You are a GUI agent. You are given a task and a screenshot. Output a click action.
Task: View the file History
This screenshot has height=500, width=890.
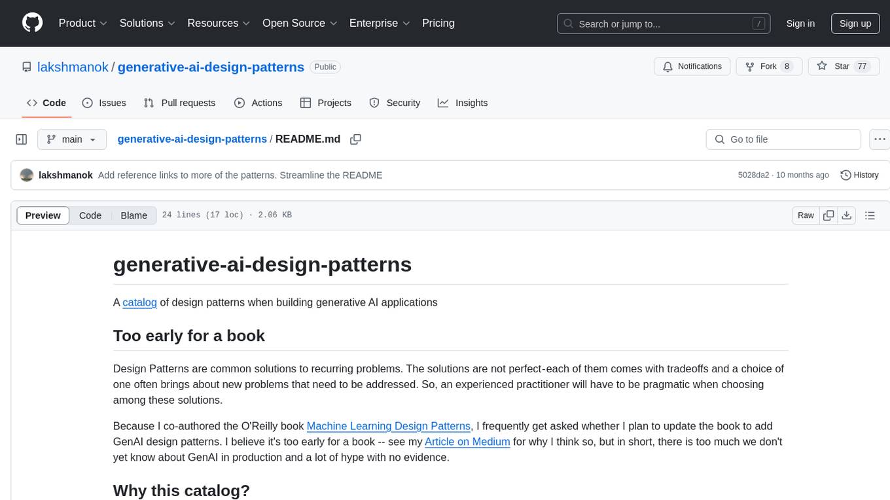pos(859,175)
